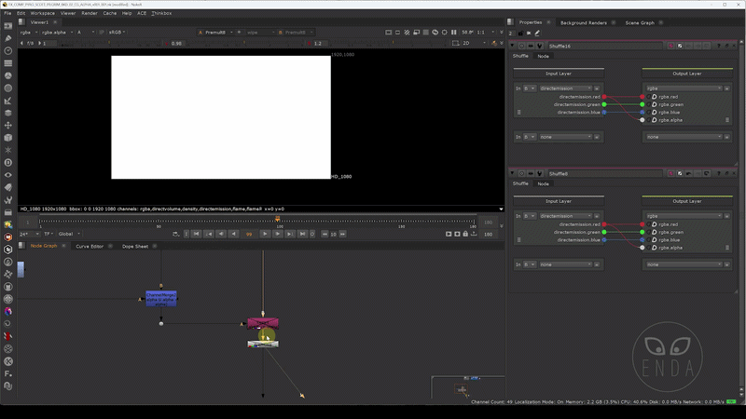Open the Keyer nodes toolbar icon

(8, 101)
